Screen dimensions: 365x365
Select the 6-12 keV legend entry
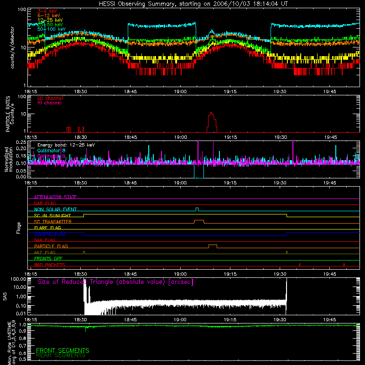pyautogui.click(x=49, y=16)
